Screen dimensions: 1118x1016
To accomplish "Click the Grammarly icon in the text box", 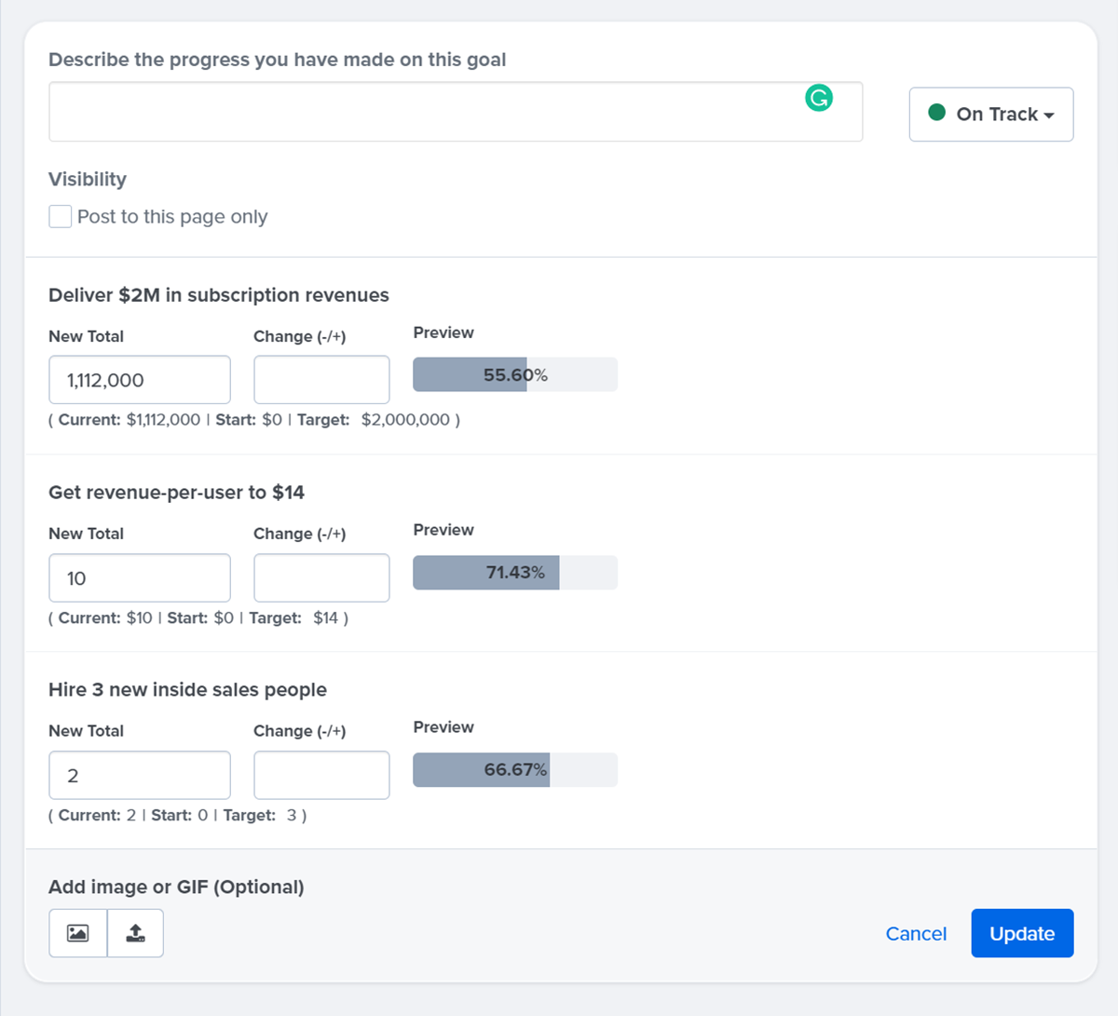I will pyautogui.click(x=819, y=97).
